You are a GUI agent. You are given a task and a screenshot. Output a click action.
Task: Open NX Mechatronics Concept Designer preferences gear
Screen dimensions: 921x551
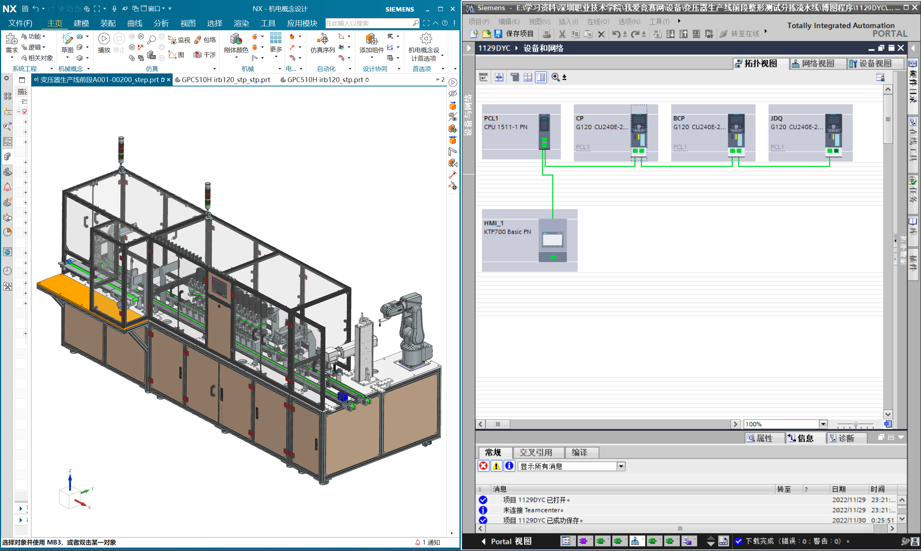[426, 39]
